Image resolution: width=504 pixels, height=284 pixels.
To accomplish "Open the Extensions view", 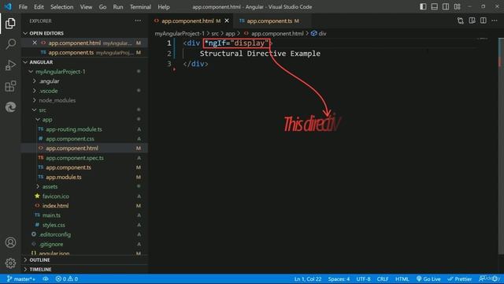I will point(10,86).
